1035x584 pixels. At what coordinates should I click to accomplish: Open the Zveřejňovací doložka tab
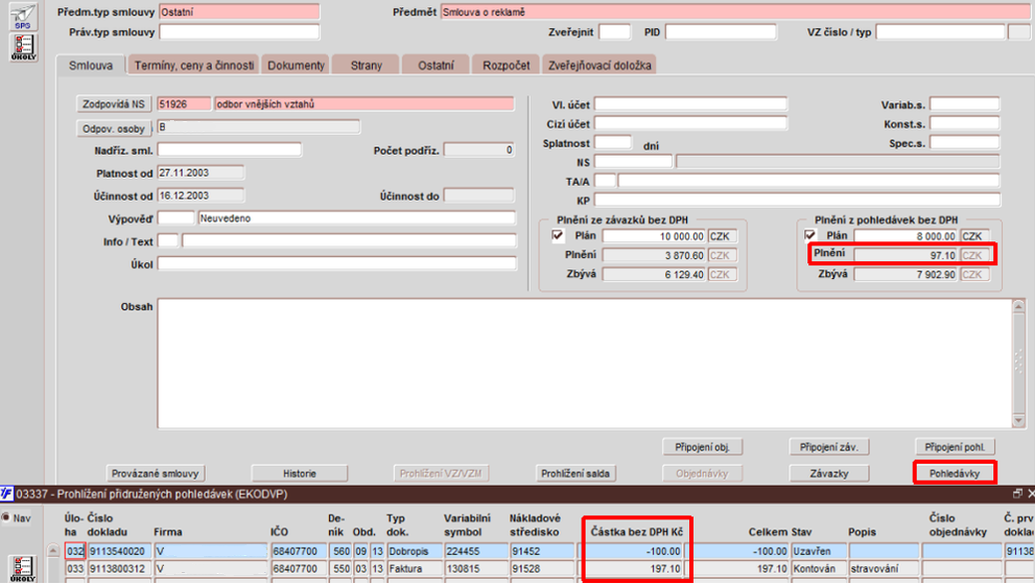600,66
